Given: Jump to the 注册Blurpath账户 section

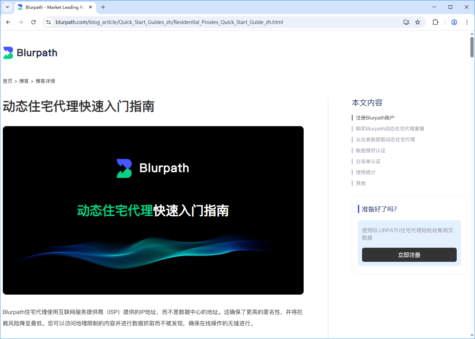Looking at the screenshot, I should [x=375, y=118].
